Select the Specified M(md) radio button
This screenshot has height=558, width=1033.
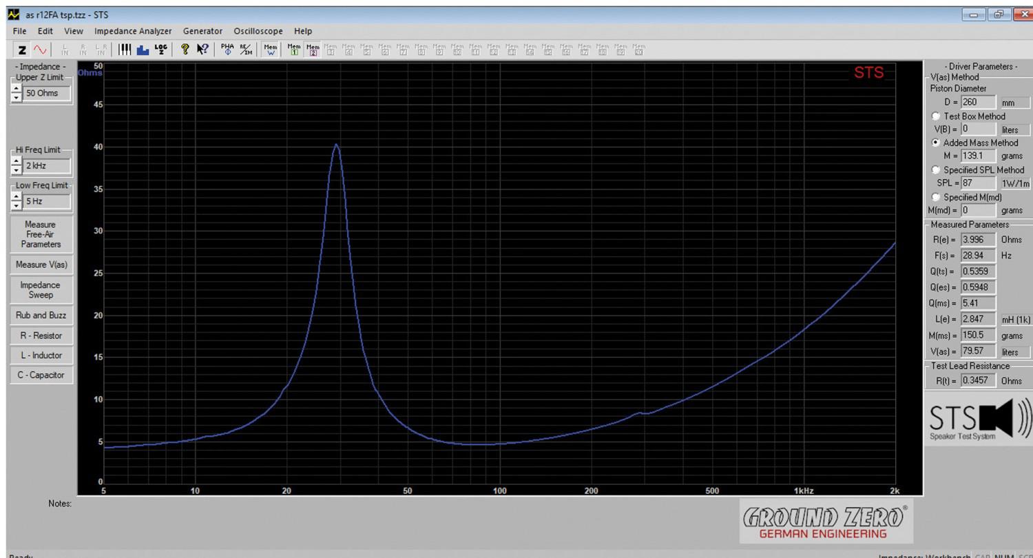coord(936,197)
